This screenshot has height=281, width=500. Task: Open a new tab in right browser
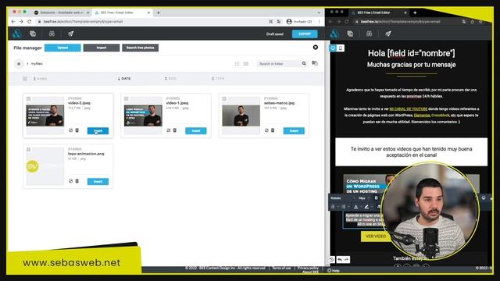415,12
